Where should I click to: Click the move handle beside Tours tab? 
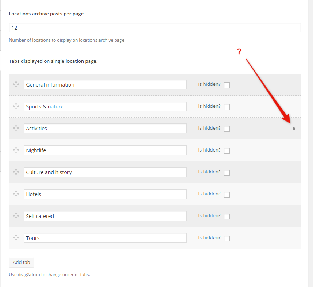click(16, 238)
